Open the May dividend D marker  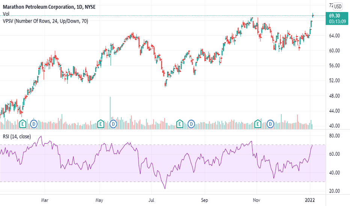tap(113, 124)
